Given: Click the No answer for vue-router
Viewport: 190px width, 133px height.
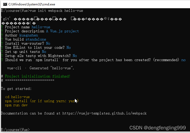Looking at the screenshot, I should (48, 43).
